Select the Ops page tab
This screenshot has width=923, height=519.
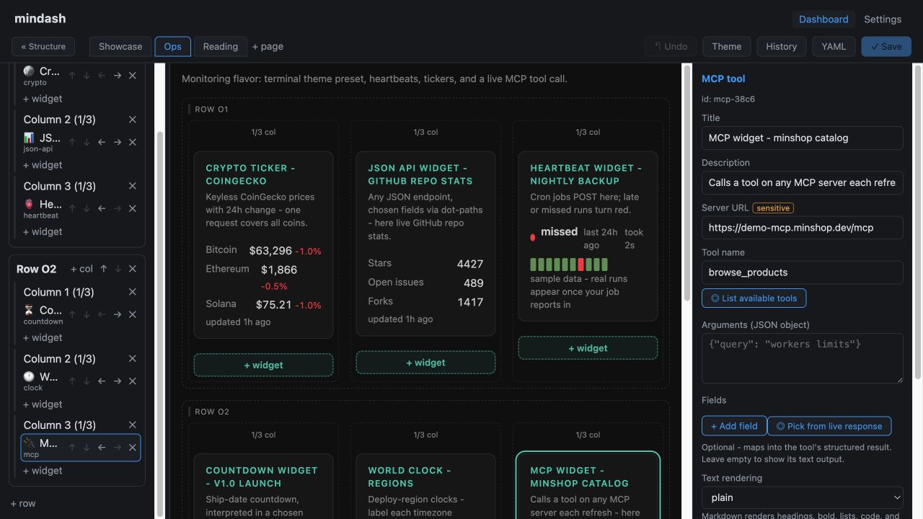[172, 46]
